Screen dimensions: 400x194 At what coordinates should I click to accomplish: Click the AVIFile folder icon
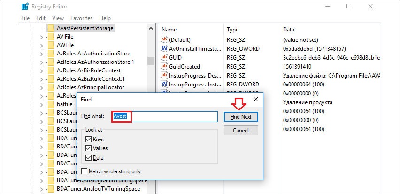(x=51, y=37)
